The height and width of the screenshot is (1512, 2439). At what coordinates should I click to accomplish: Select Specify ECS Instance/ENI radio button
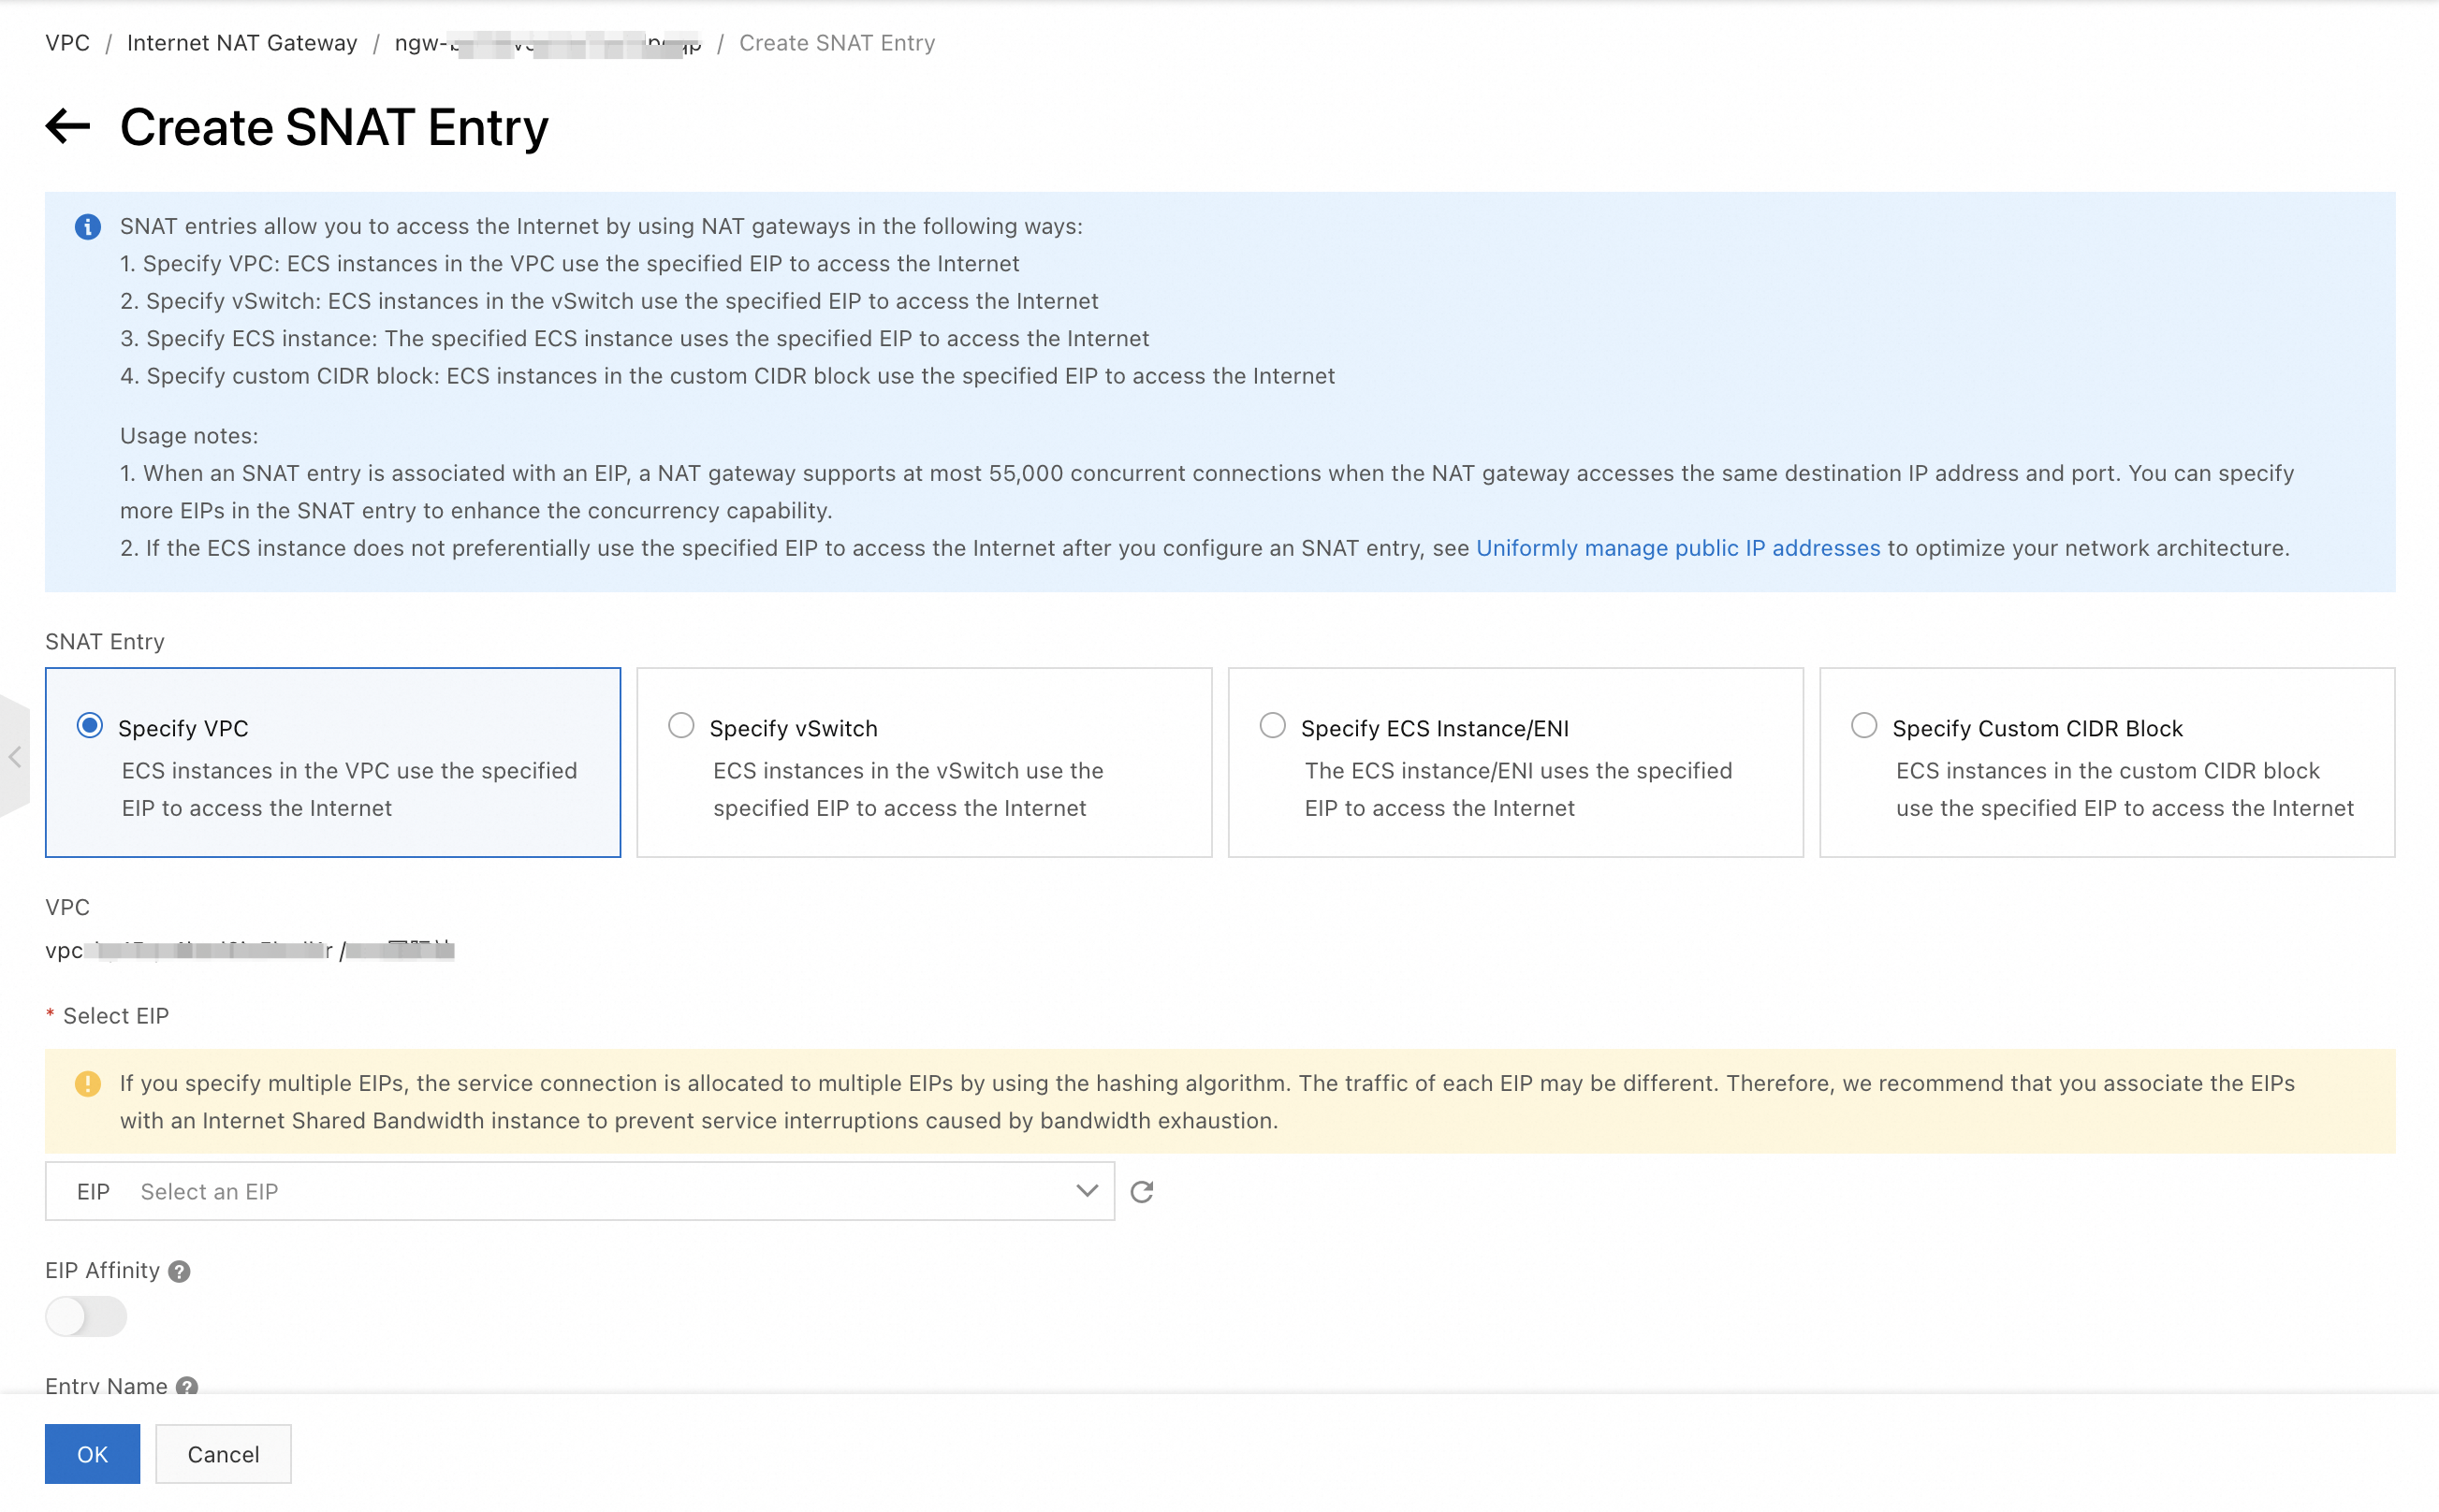pos(1274,724)
